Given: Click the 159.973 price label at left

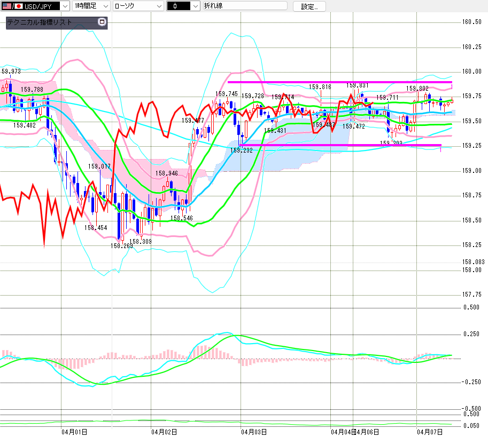Looking at the screenshot, I should (x=11, y=71).
